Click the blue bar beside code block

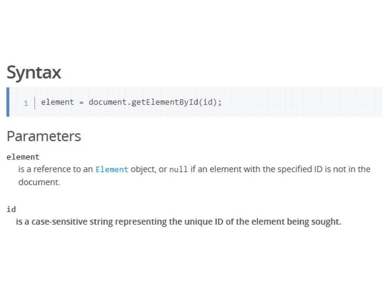(8, 102)
